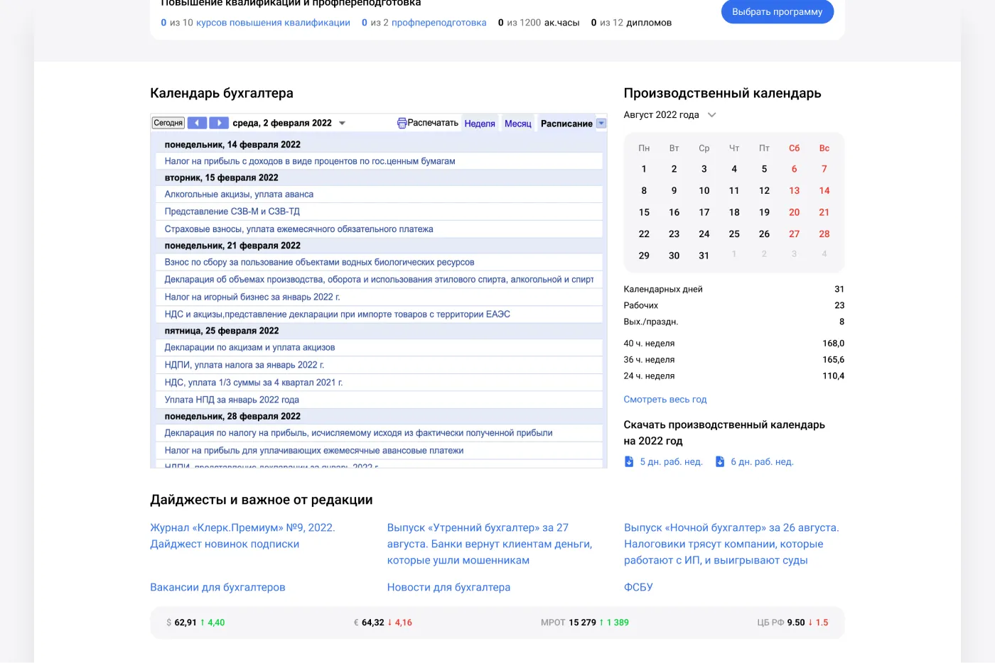Expand the Август 2022 года month selector
This screenshot has width=995, height=663.
711,115
